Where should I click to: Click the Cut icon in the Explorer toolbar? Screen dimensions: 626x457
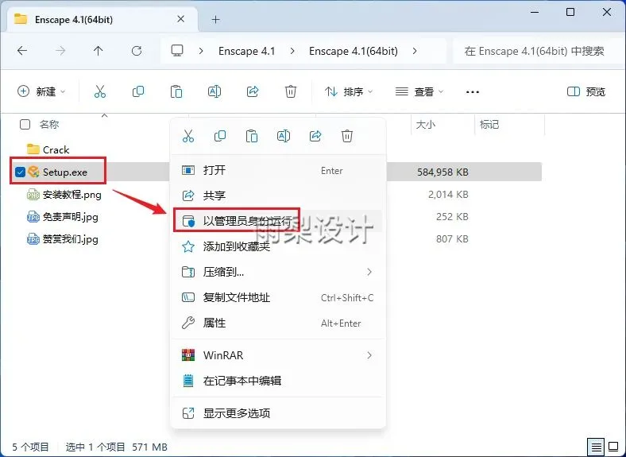(x=100, y=92)
